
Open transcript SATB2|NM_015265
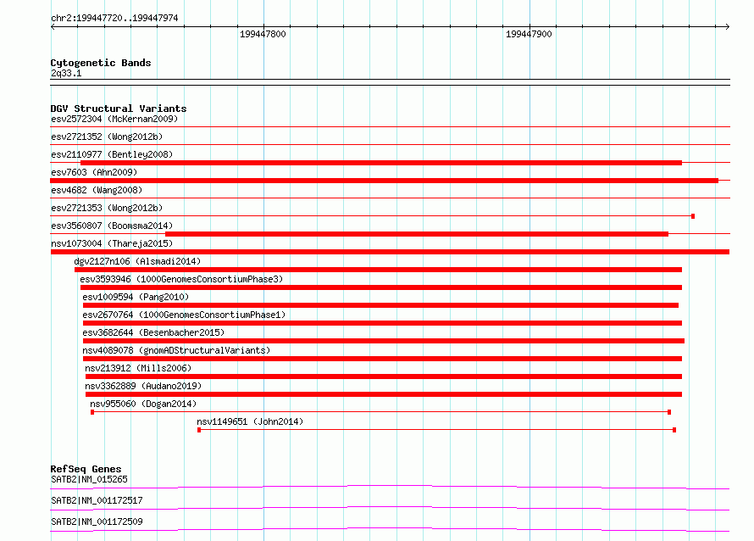[89, 479]
